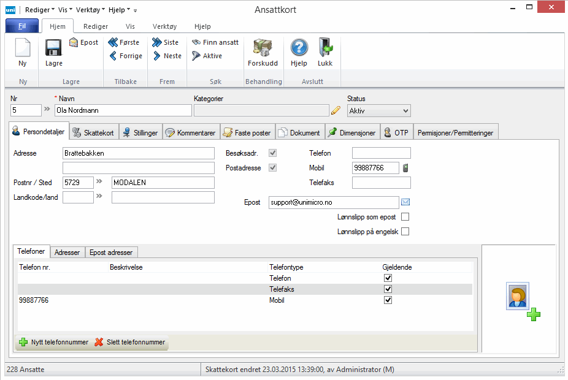This screenshot has width=568, height=380.
Task: Toggle Lønnslipp på engelsk checkbox
Action: pyautogui.click(x=405, y=232)
